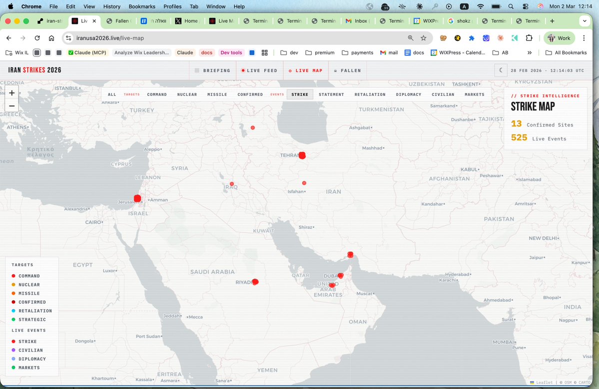Open the FALLEN section
Screen dimensions: 599x389
click(x=347, y=70)
